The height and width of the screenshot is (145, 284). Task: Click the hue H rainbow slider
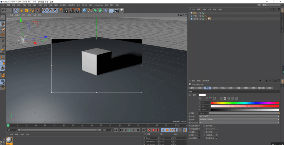tap(245, 103)
